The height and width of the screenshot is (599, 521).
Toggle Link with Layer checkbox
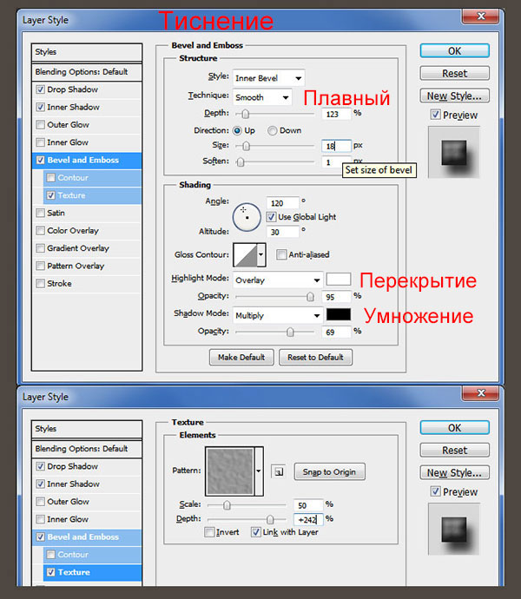[256, 532]
